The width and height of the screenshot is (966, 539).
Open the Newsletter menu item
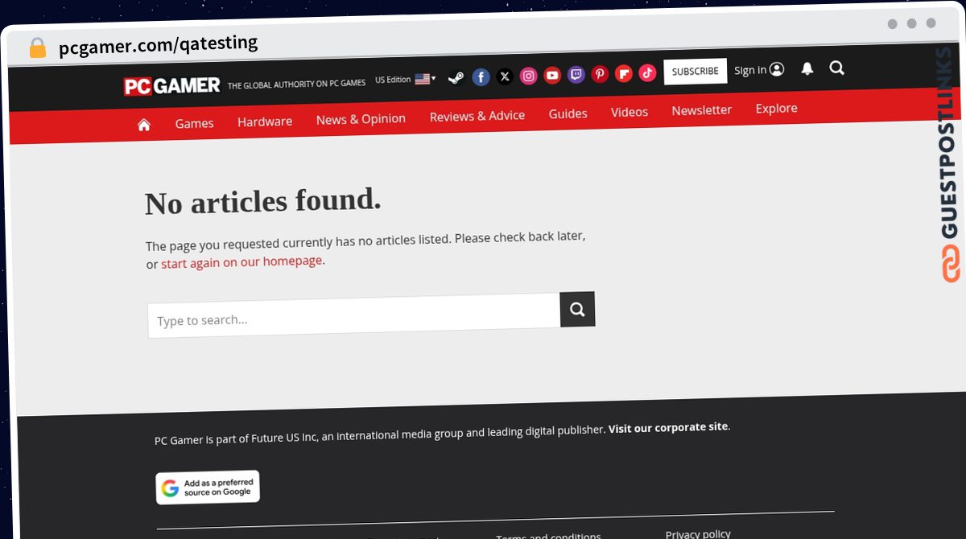coord(702,110)
